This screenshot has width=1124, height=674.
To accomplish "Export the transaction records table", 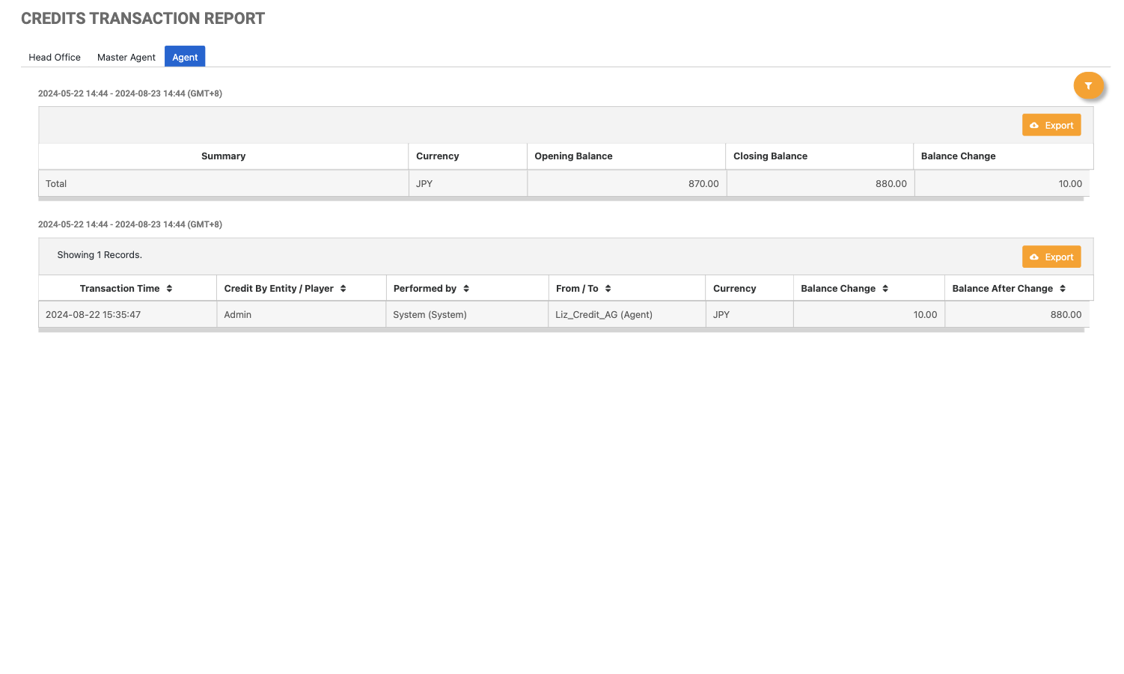I will tap(1051, 257).
